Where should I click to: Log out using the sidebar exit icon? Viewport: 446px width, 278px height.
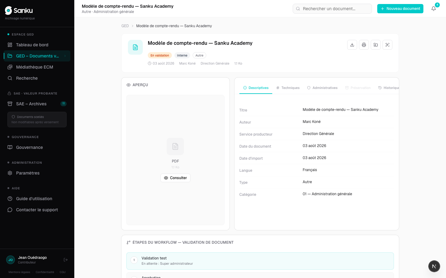66,260
